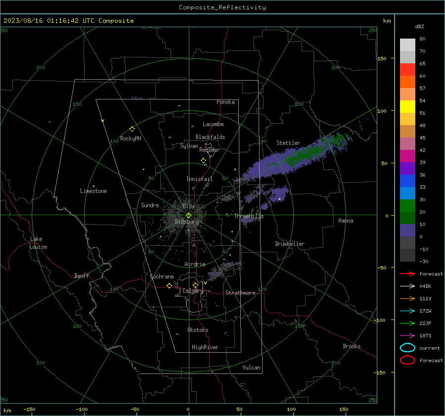Viewport: 445px width, 416px height.
Task: Click the ThreeHills label
Action: pos(249,216)
